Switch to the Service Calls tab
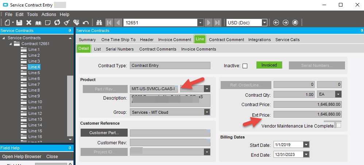The width and height of the screenshot is (364, 165). (x=287, y=40)
